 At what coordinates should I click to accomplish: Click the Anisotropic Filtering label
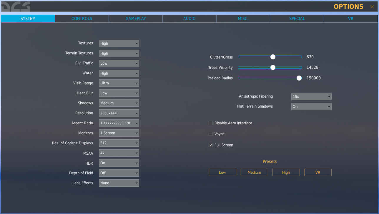click(256, 96)
